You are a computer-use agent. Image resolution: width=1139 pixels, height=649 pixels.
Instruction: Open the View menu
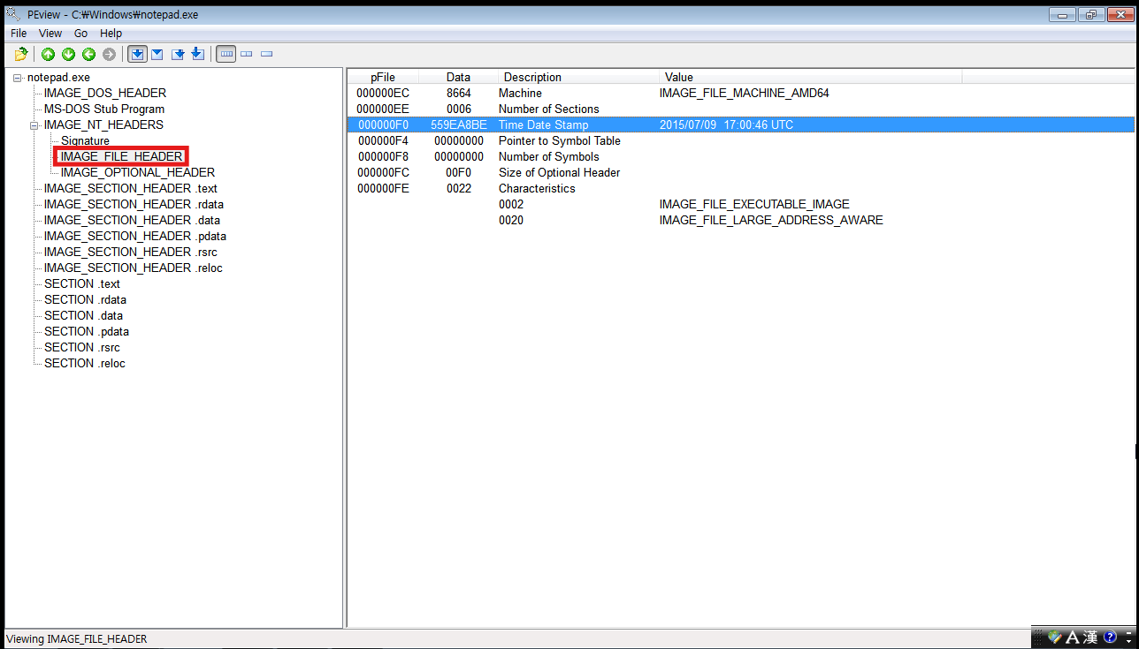pos(50,34)
